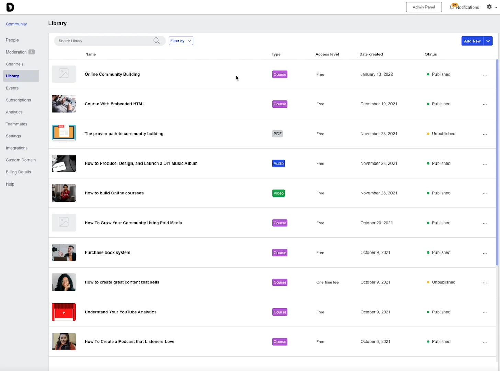Click the app logo in top-left corner

pos(10,7)
